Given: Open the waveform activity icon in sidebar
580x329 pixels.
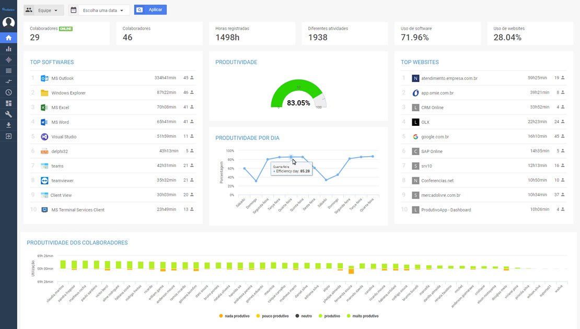Looking at the screenshot, I should 8,60.
